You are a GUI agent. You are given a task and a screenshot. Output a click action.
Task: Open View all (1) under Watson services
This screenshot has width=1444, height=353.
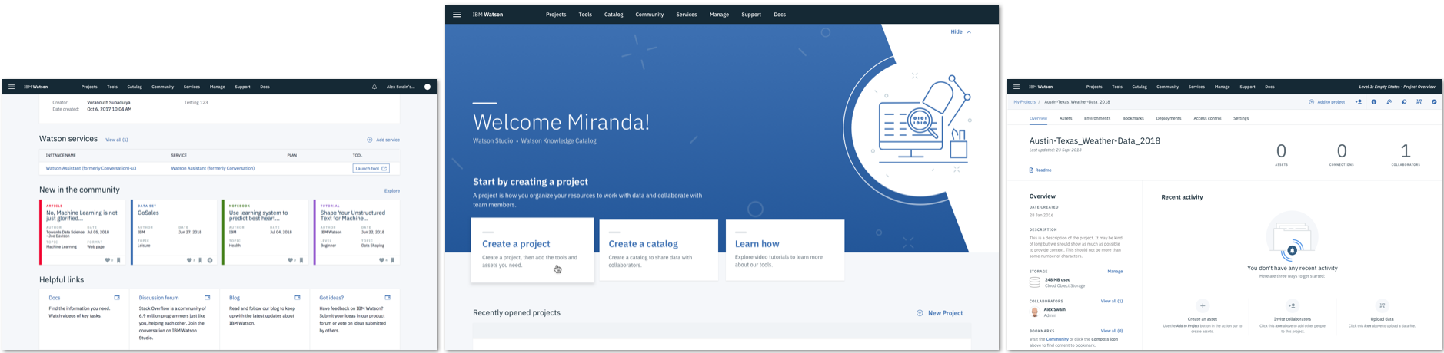tap(117, 140)
